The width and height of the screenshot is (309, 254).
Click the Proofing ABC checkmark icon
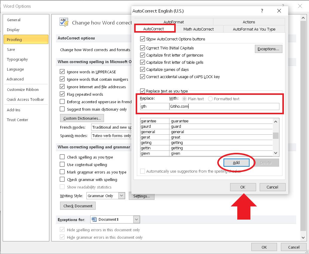click(x=64, y=22)
